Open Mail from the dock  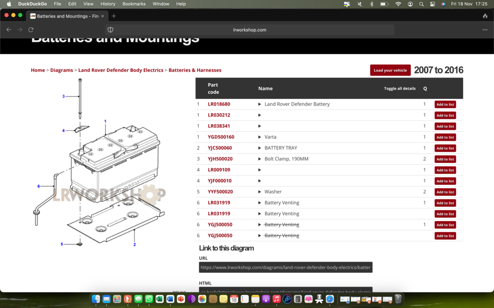[x=106, y=299]
